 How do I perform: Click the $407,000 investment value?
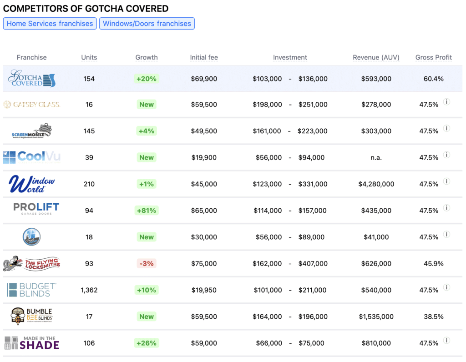point(313,263)
